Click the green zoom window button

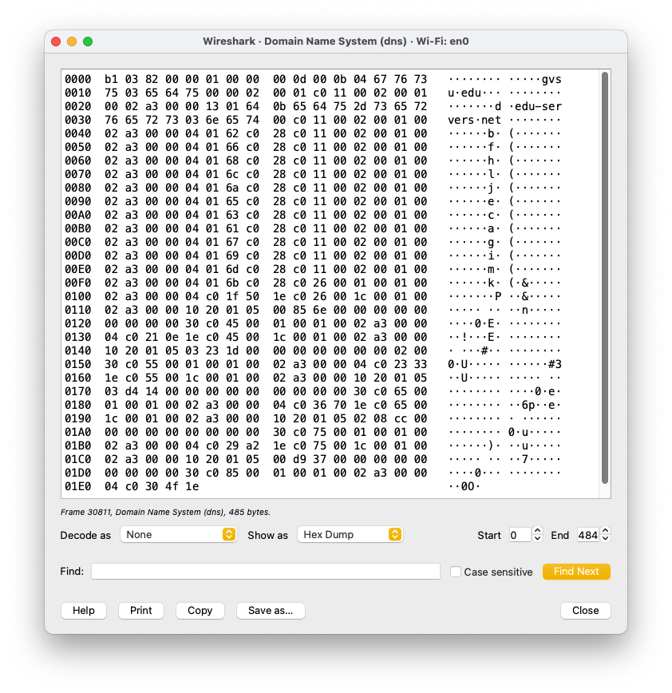(88, 42)
